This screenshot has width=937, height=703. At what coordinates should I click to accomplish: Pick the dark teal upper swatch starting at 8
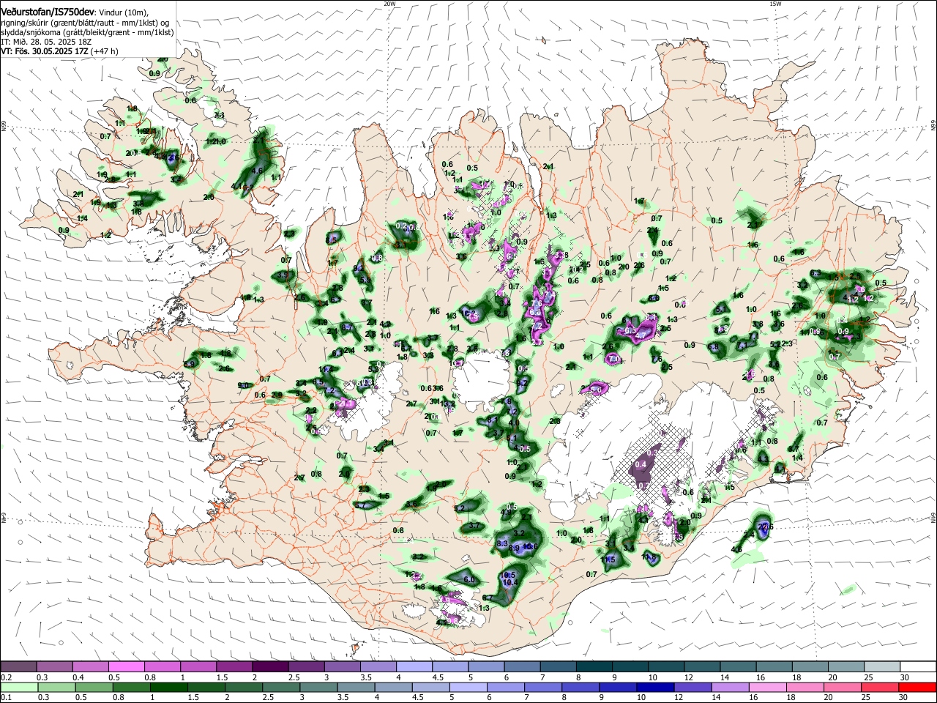tap(594, 667)
